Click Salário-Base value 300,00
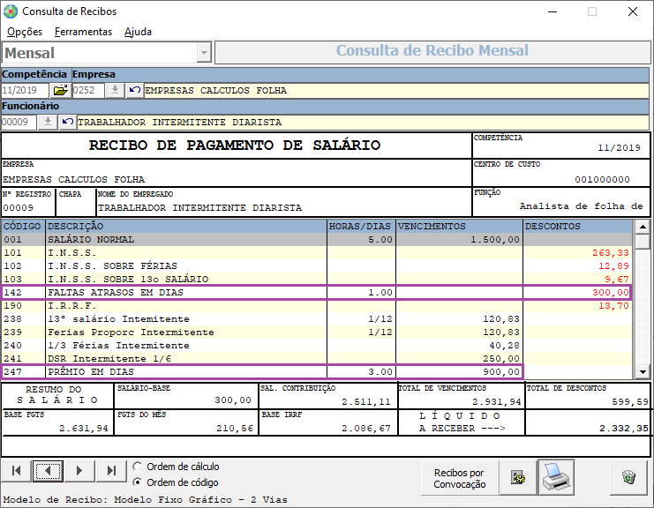654x508 pixels. click(233, 400)
